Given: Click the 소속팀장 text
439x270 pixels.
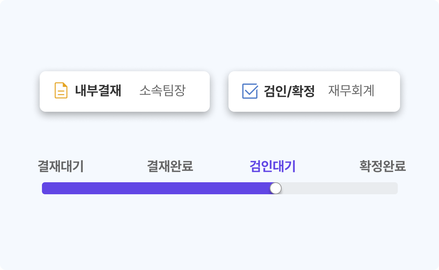Looking at the screenshot, I should click(162, 91).
